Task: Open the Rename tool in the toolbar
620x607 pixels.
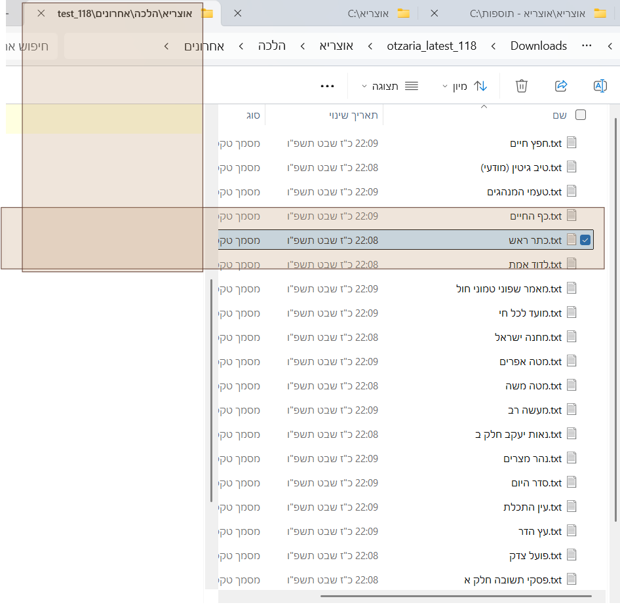Action: [x=600, y=86]
